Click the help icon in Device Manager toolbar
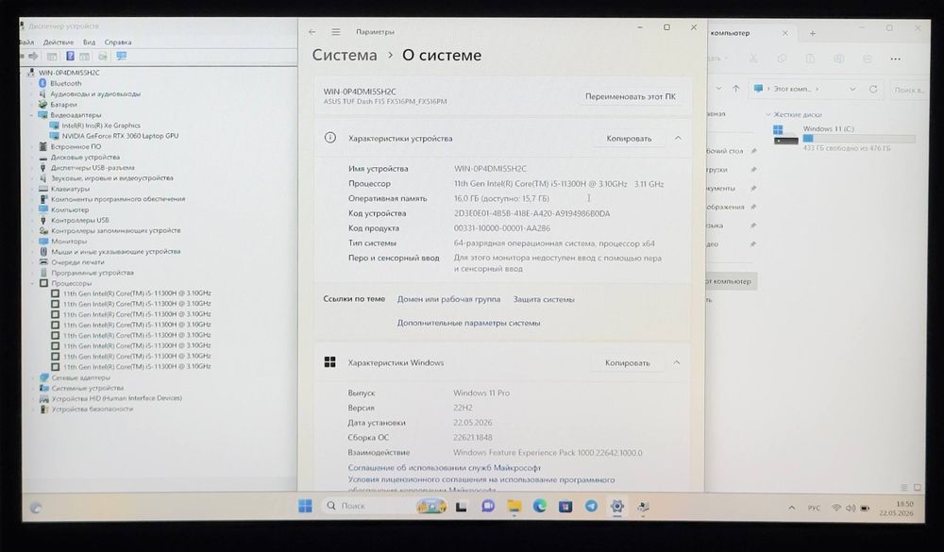Screen dimensions: 944x552 (70, 56)
